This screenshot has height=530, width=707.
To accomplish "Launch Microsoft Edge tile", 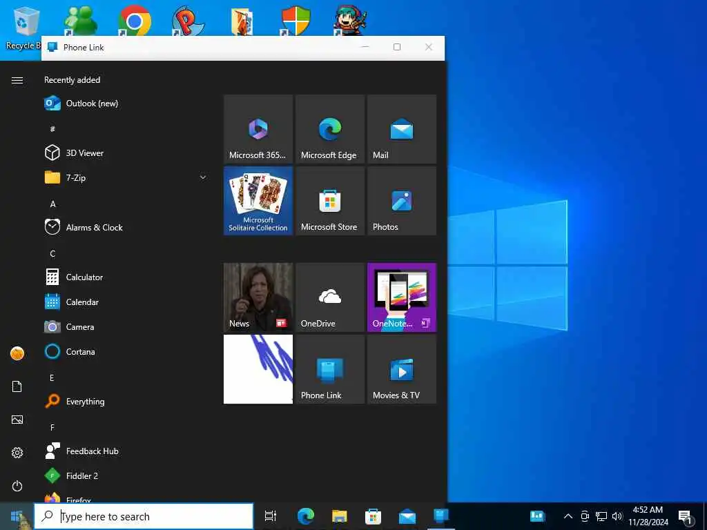I will tap(330, 129).
